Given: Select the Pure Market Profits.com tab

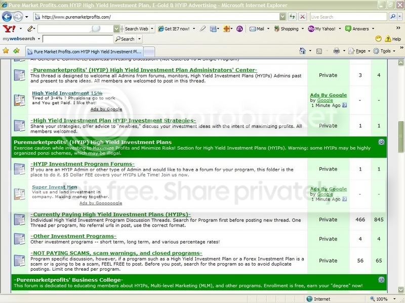Looking at the screenshot, I should pyautogui.click(x=85, y=52).
